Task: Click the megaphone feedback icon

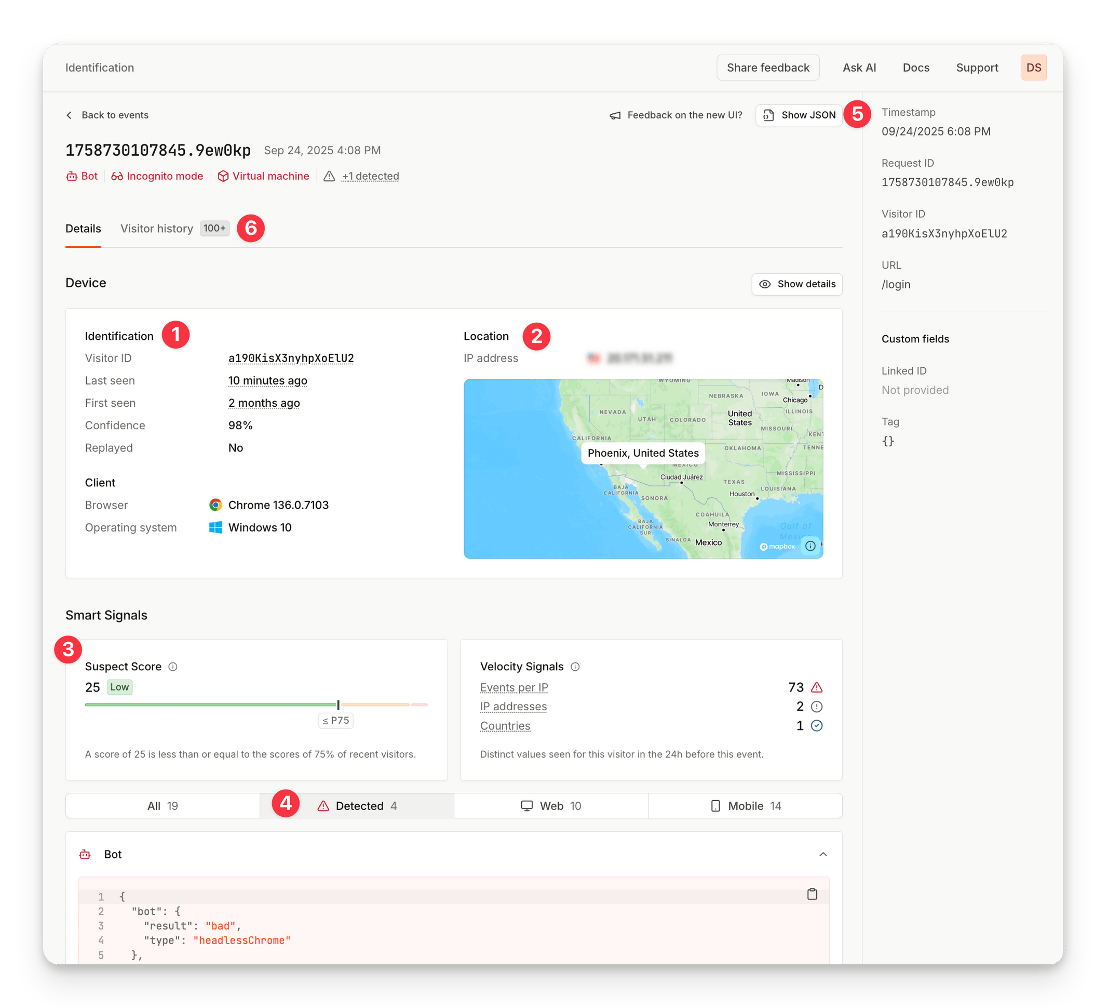Action: [x=616, y=115]
